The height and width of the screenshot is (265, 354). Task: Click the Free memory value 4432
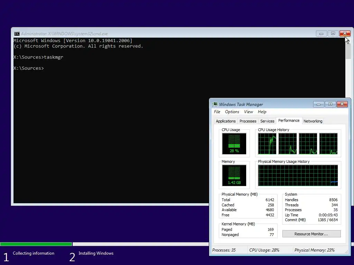tap(270, 215)
